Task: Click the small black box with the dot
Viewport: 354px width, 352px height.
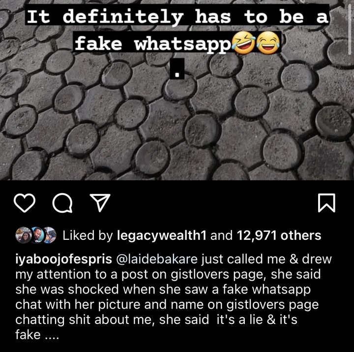Action: coord(177,69)
